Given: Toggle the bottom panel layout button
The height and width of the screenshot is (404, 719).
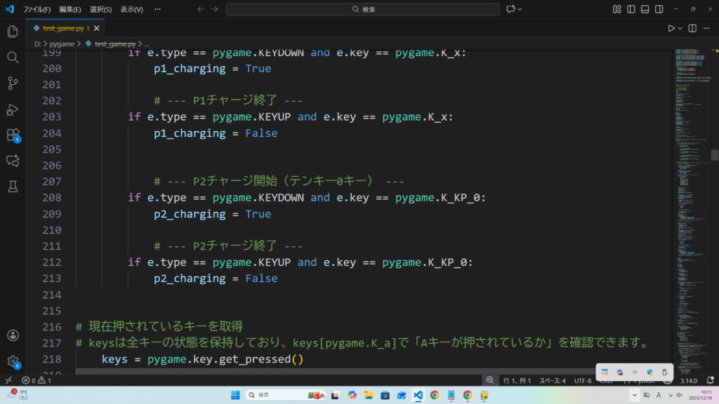Looking at the screenshot, I should pos(645,9).
